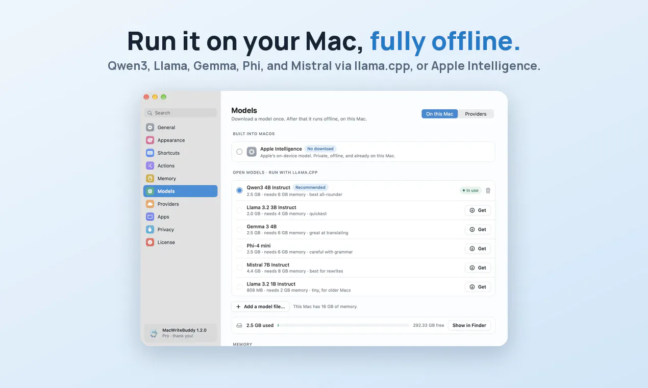Open the Shortcuts settings section
This screenshot has height=388, width=648.
click(x=180, y=153)
